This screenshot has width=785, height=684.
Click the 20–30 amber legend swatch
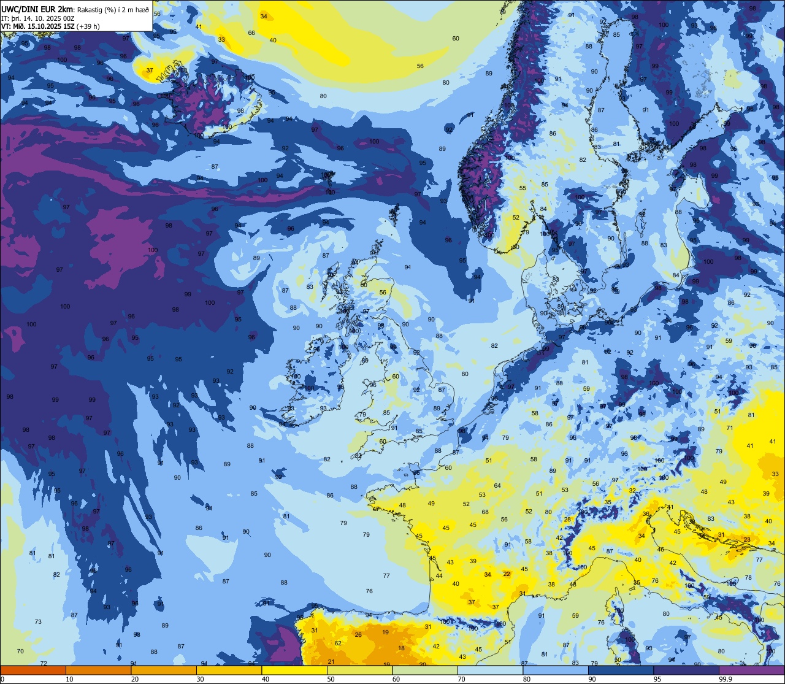(x=164, y=670)
